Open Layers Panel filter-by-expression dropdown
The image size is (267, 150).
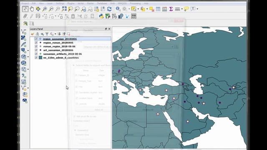coord(55,34)
